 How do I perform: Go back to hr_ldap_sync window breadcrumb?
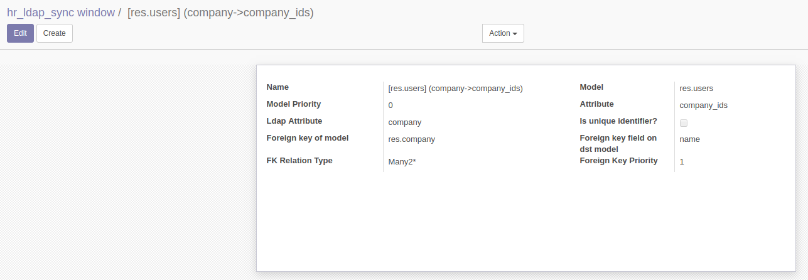coord(61,12)
